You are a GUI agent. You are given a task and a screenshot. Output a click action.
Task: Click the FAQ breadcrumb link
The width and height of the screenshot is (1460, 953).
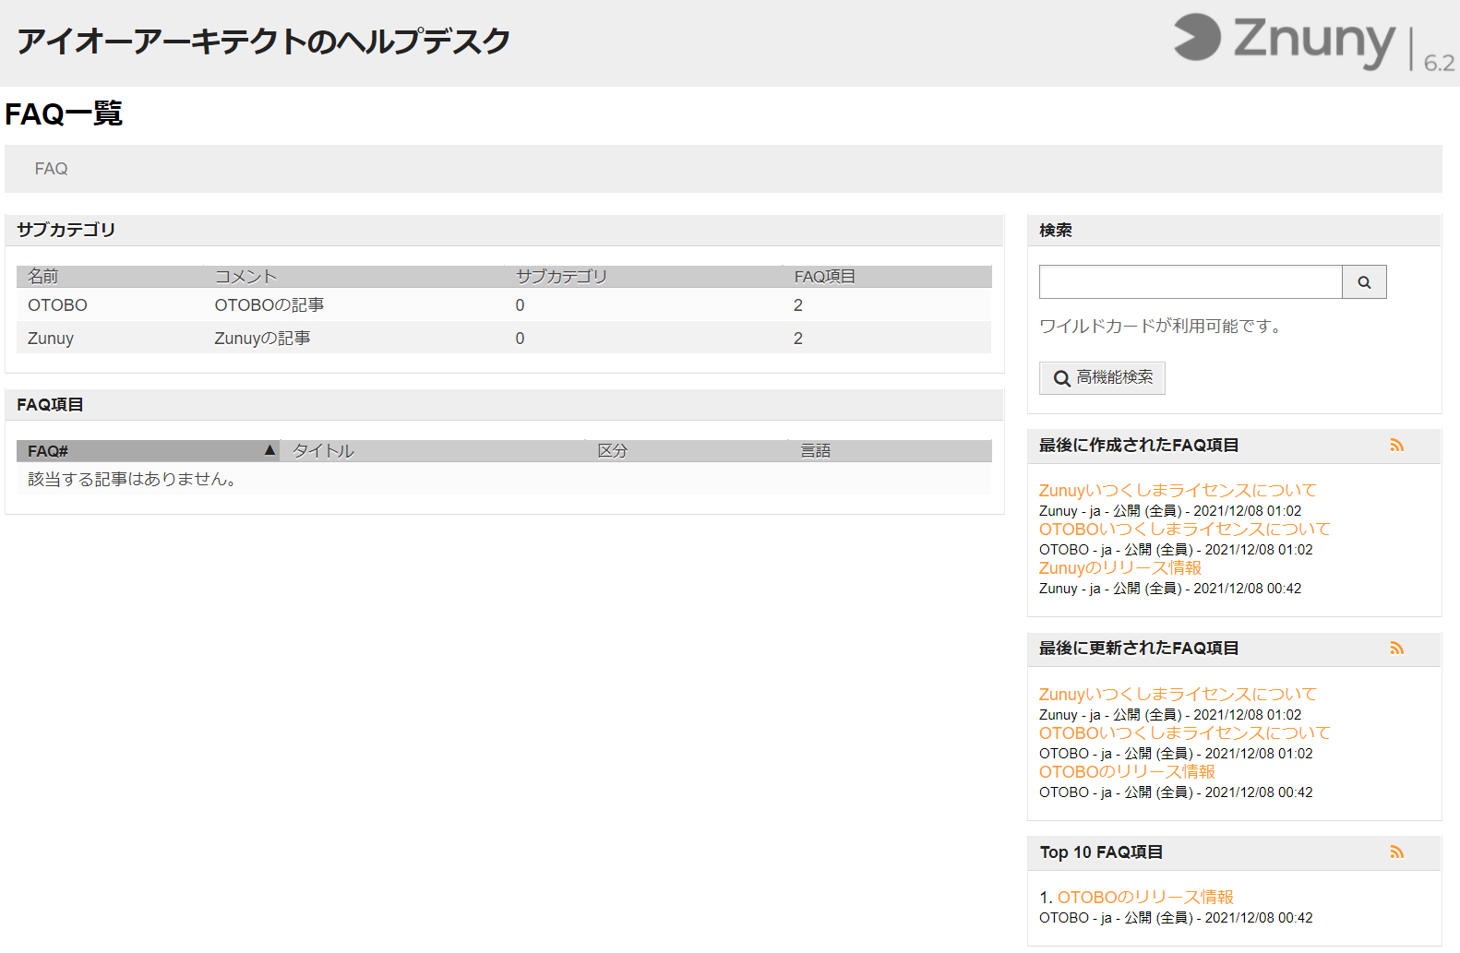[51, 169]
